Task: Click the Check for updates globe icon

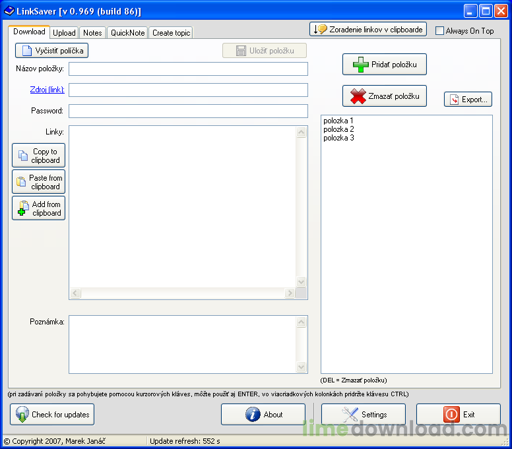Action: pos(22,415)
